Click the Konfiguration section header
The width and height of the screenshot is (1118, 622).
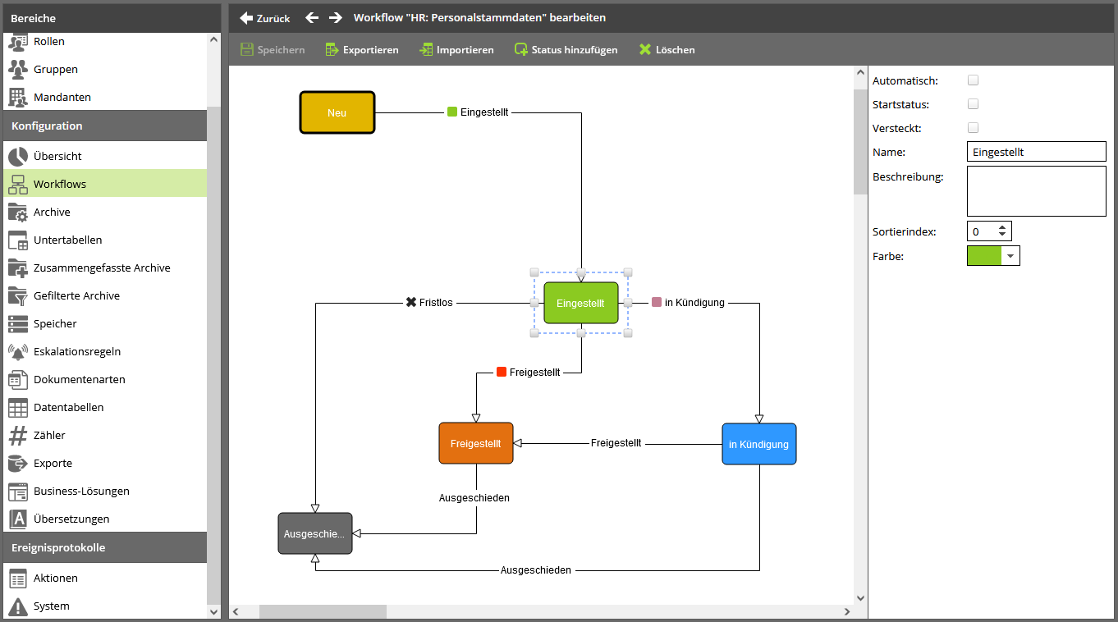tap(105, 126)
